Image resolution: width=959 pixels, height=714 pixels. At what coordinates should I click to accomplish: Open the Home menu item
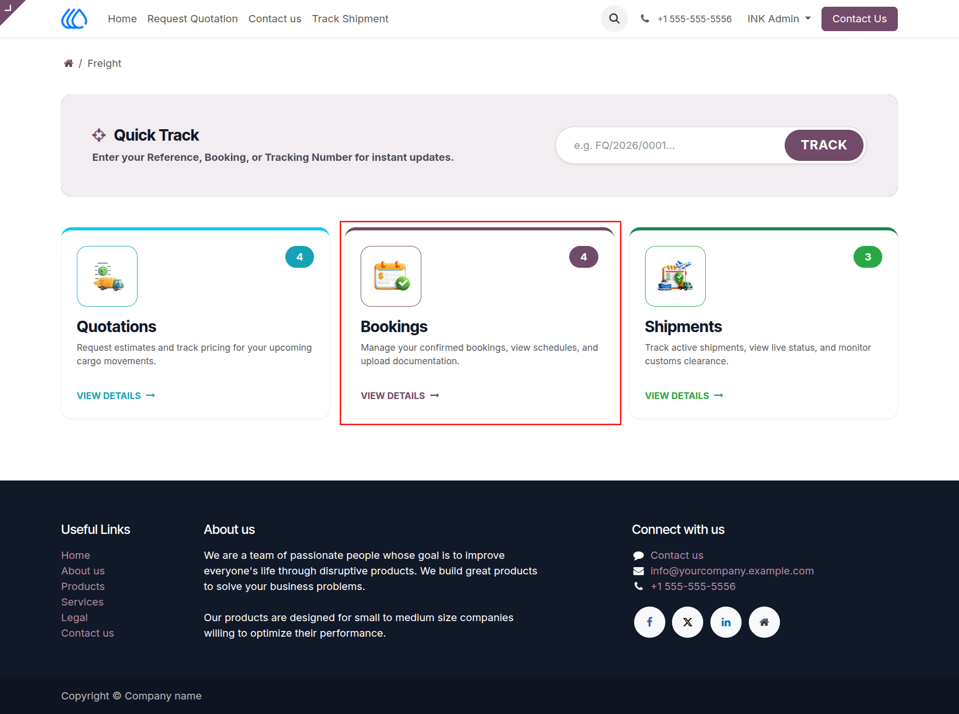pyautogui.click(x=122, y=19)
